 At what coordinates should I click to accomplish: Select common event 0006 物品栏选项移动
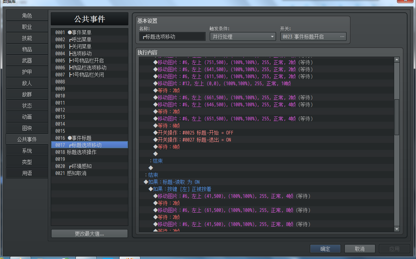pos(90,68)
